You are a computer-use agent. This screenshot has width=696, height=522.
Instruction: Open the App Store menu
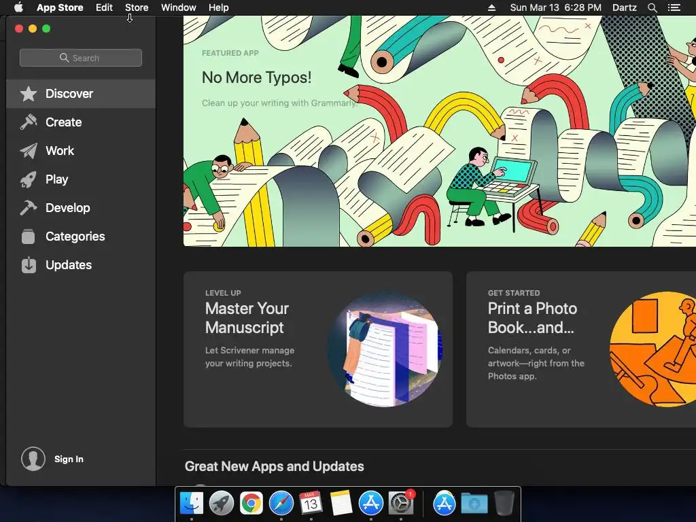point(60,7)
